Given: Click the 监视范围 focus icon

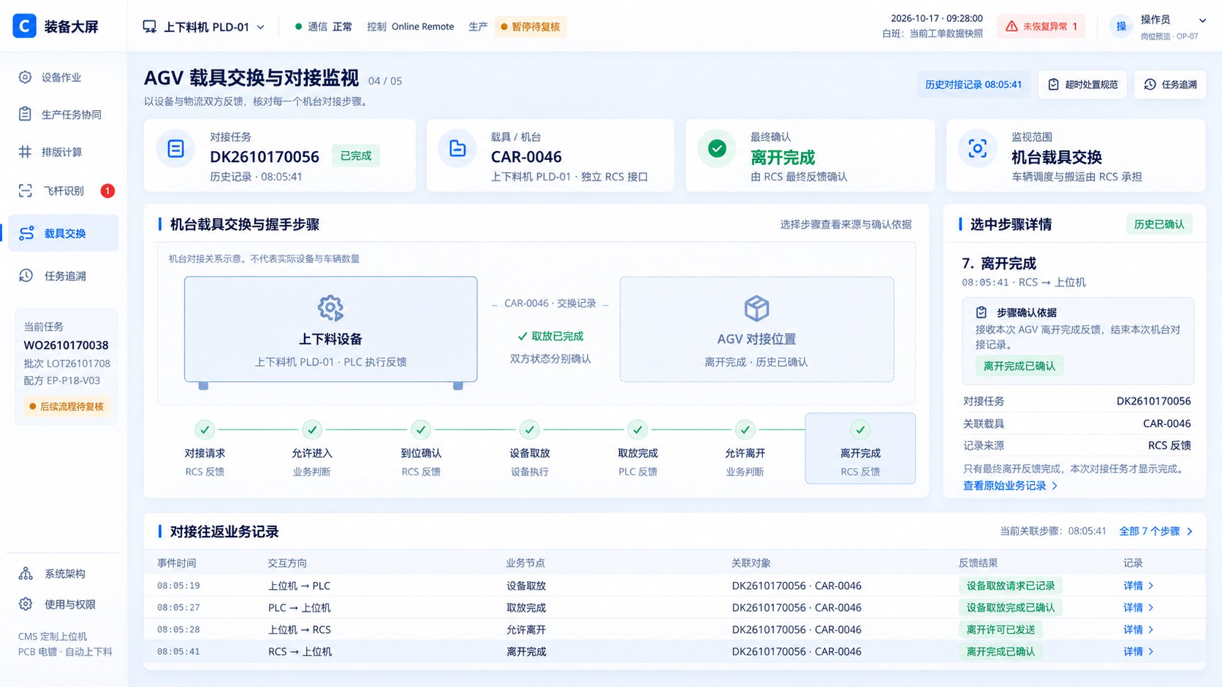Looking at the screenshot, I should [977, 149].
